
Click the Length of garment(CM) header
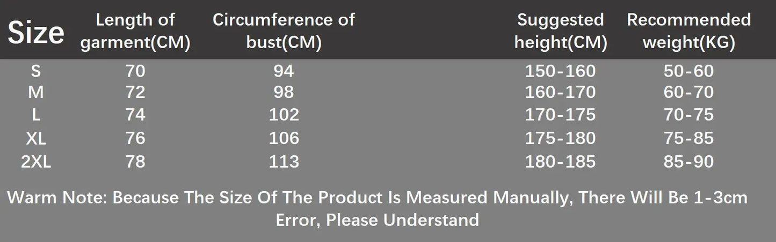(135, 32)
